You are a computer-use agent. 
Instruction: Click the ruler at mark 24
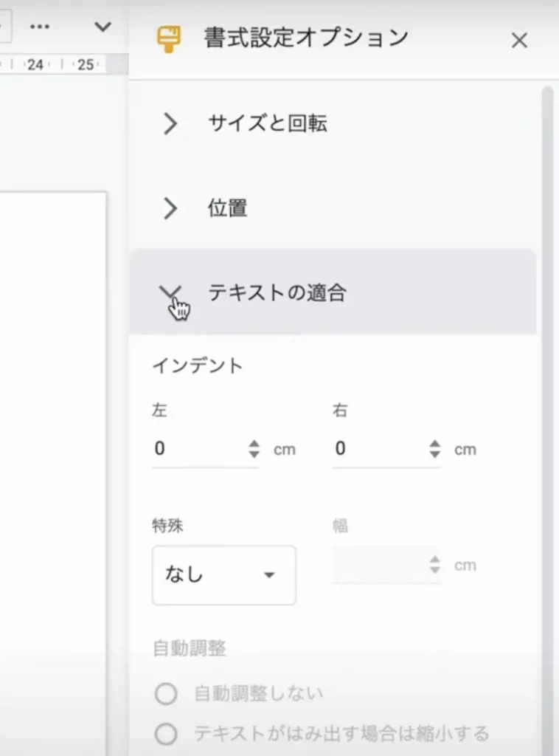(35, 65)
